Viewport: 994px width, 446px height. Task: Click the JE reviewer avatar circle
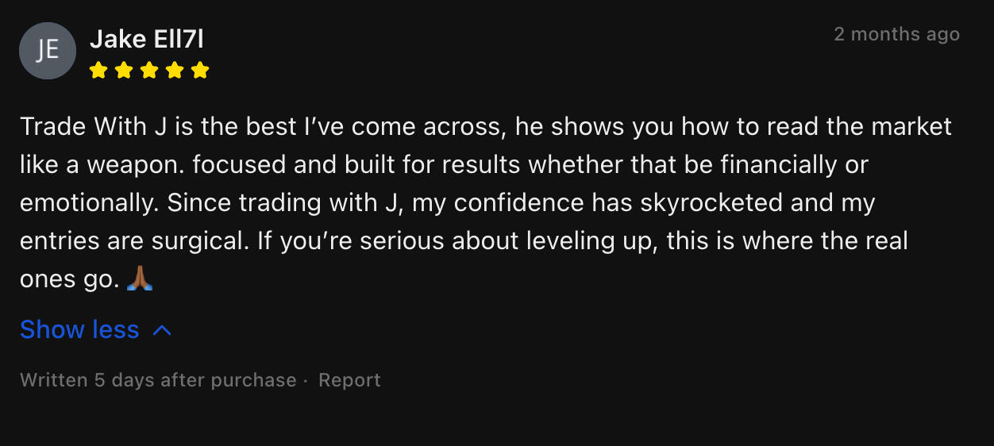[48, 51]
